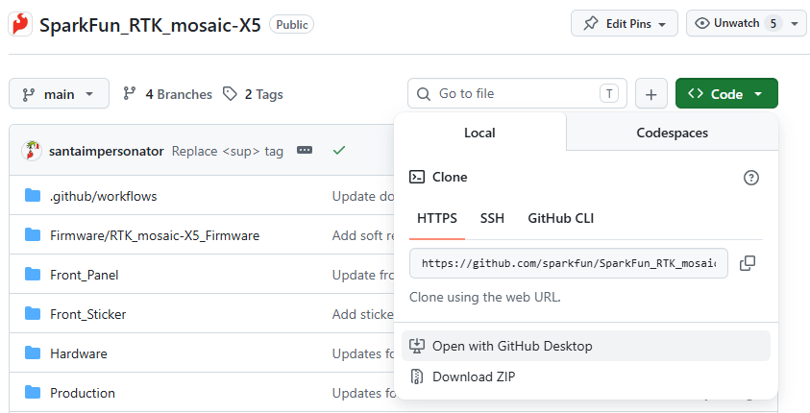Open the Front_Panel folder

(x=85, y=275)
